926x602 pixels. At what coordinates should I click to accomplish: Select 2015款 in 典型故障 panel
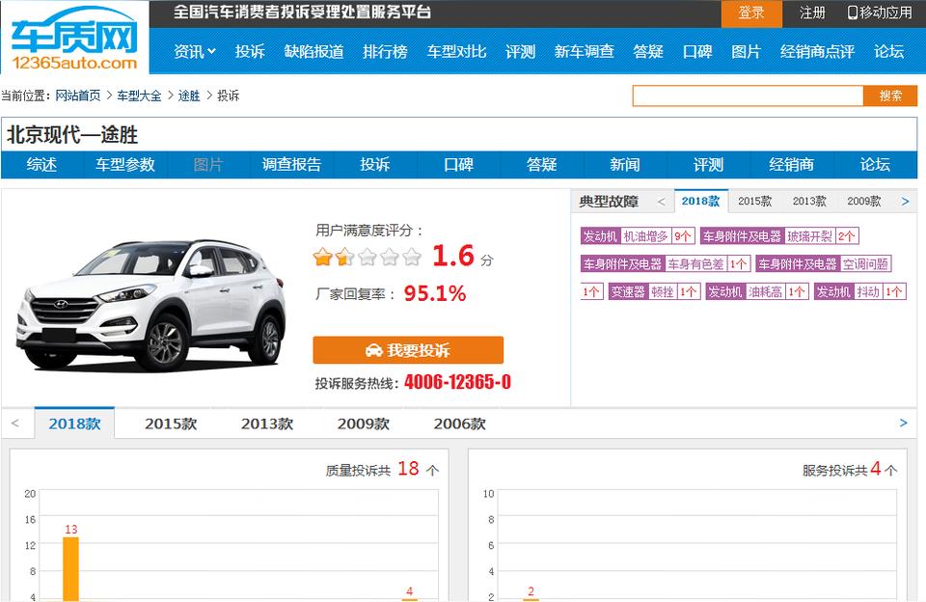[754, 201]
